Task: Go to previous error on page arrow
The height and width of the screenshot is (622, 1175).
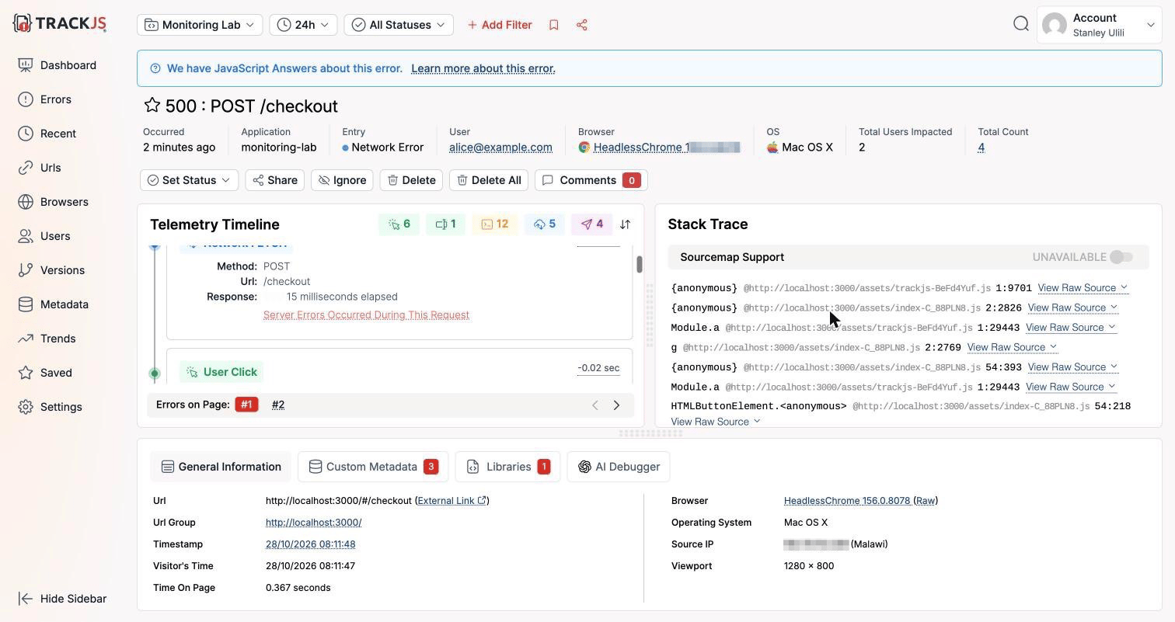Action: coord(595,405)
